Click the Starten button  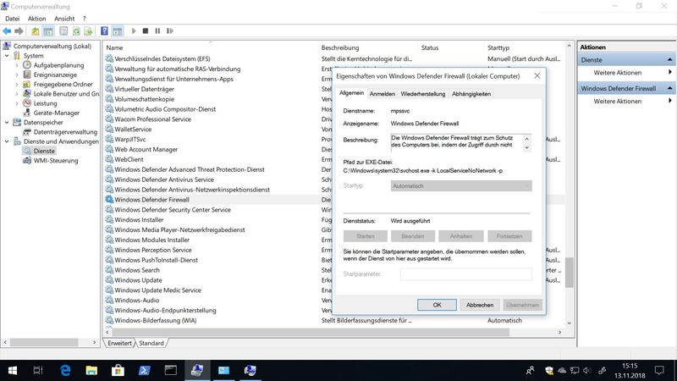366,236
